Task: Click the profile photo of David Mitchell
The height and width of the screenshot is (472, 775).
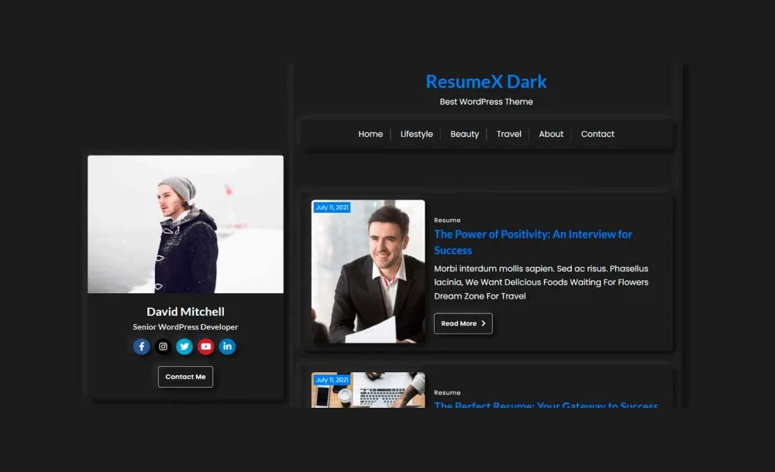Action: click(x=186, y=224)
